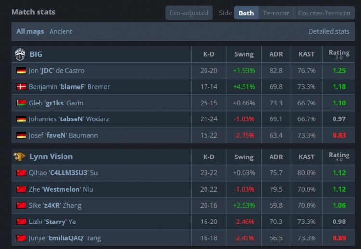Click German flag next to JDC
This screenshot has width=361, height=249.
click(21, 70)
